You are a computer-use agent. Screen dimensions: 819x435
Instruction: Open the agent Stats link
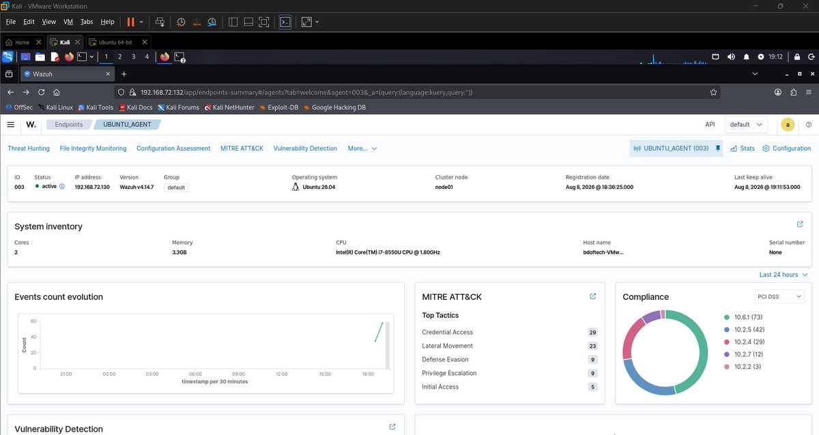[743, 148]
